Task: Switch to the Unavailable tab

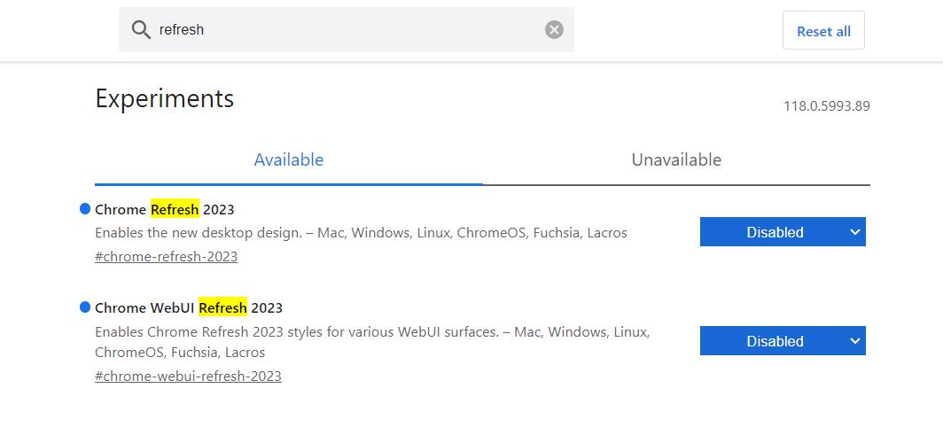Action: pos(676,159)
